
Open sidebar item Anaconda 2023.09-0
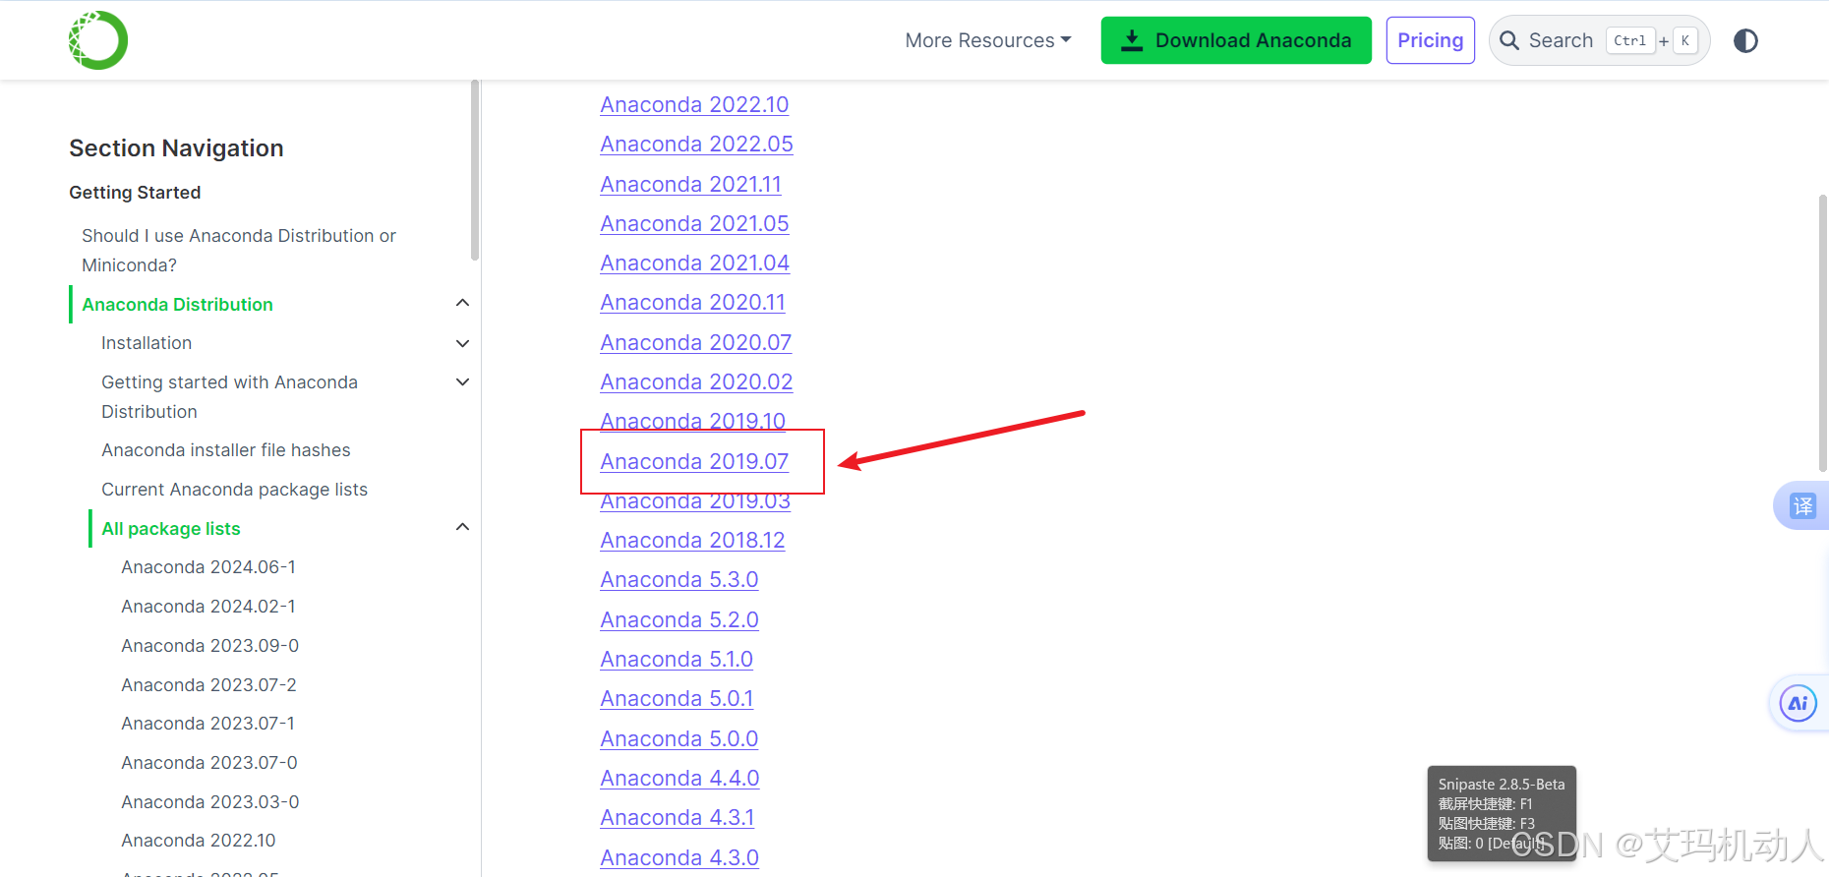coord(209,646)
